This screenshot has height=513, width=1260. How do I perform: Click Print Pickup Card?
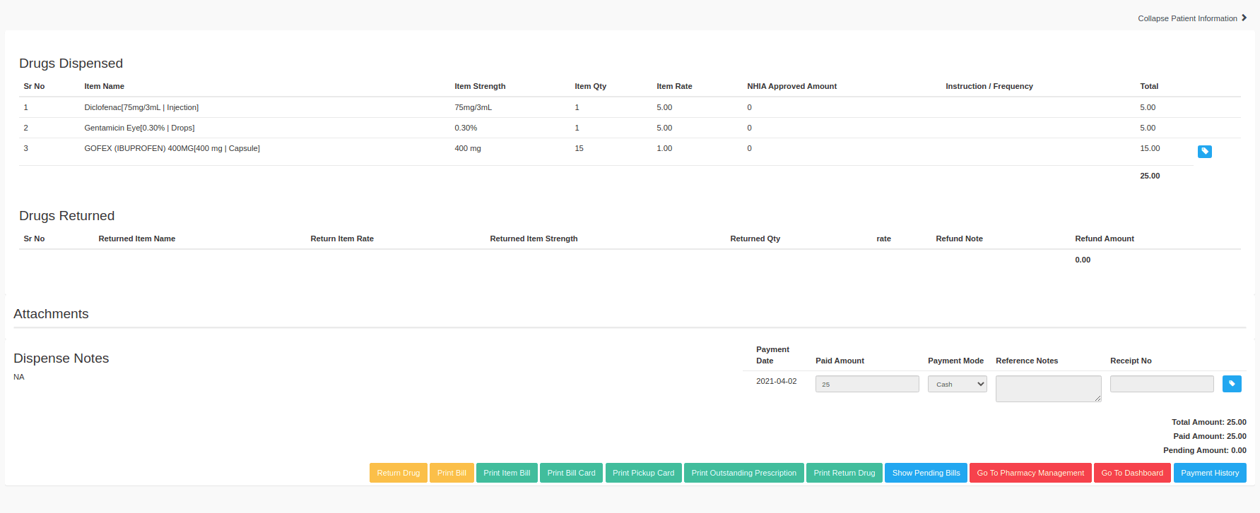[643, 473]
